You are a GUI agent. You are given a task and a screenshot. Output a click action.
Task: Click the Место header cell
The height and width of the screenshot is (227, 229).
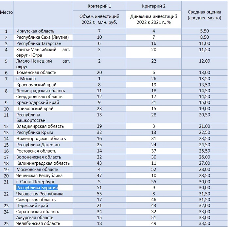tap(7, 12)
